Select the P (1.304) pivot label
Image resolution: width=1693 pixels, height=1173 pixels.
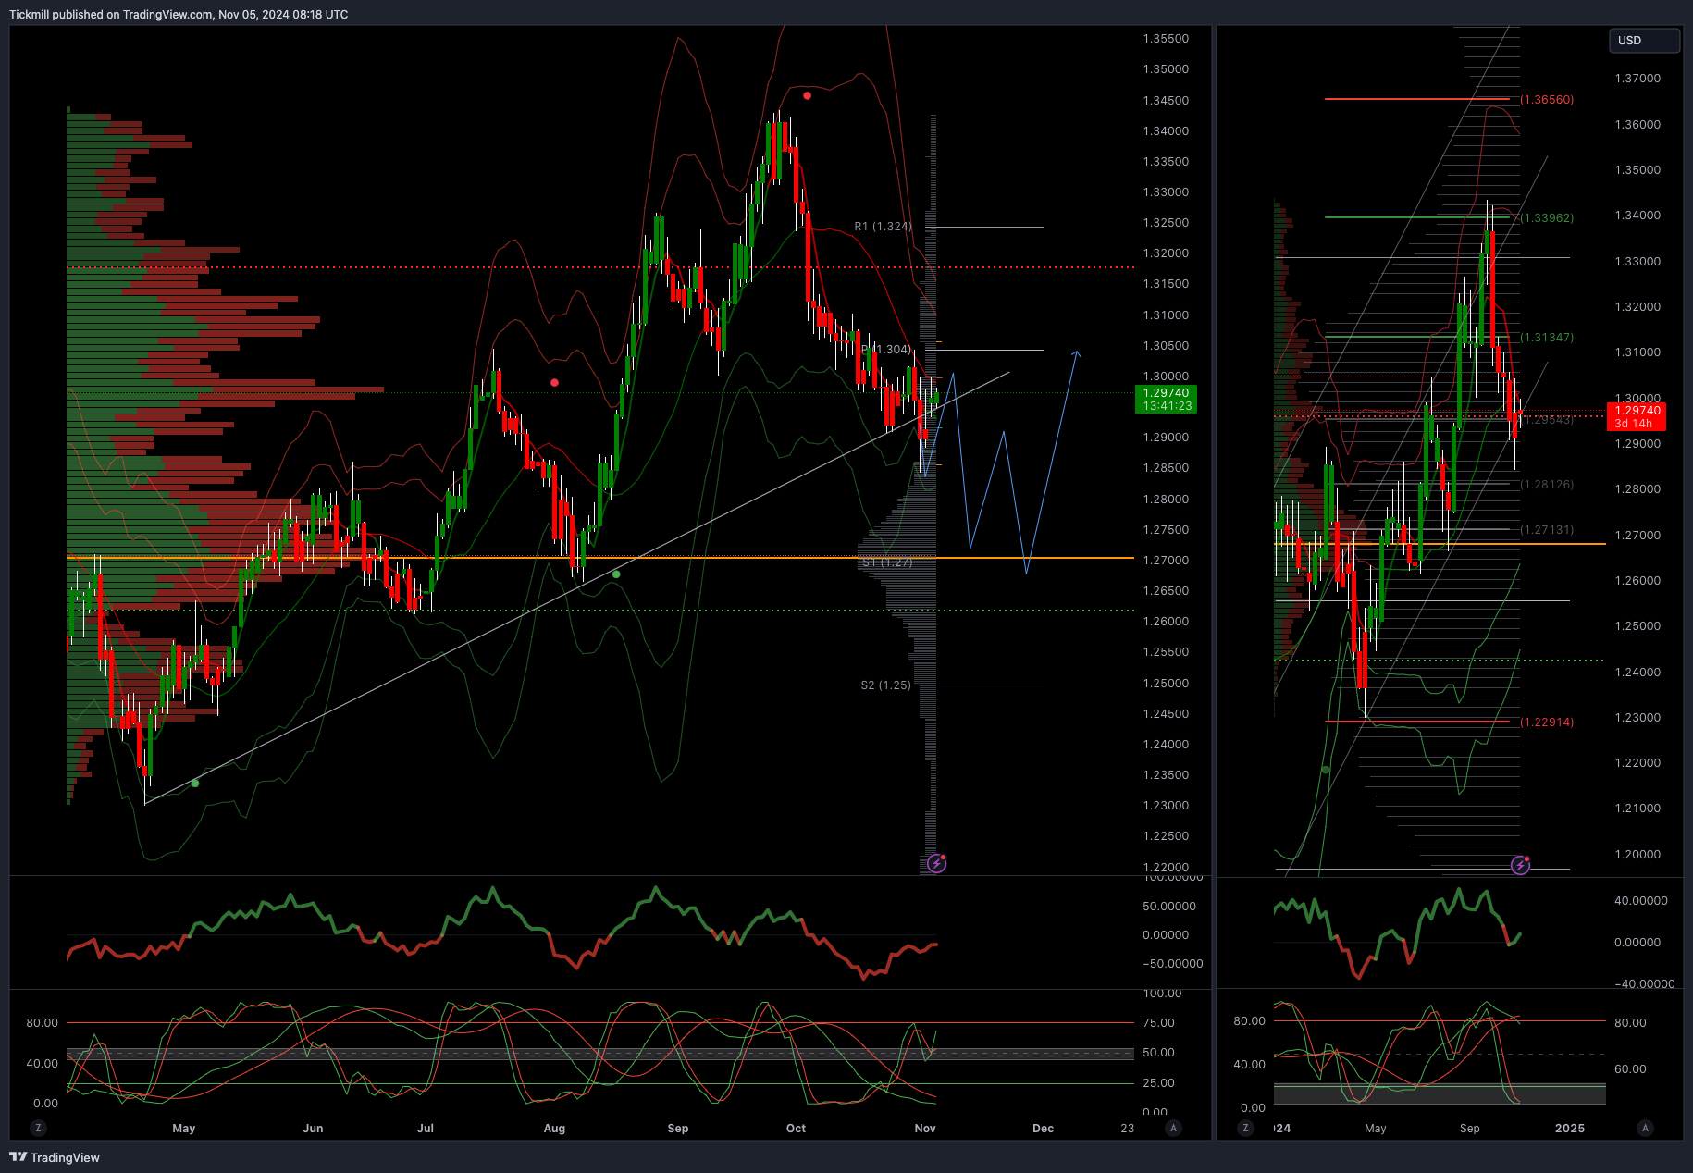pos(885,350)
